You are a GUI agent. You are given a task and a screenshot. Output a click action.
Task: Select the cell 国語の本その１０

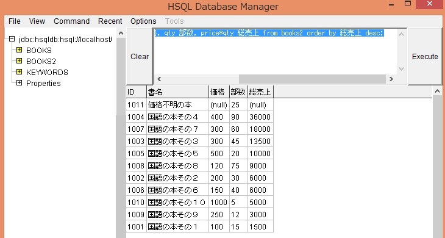click(177, 203)
